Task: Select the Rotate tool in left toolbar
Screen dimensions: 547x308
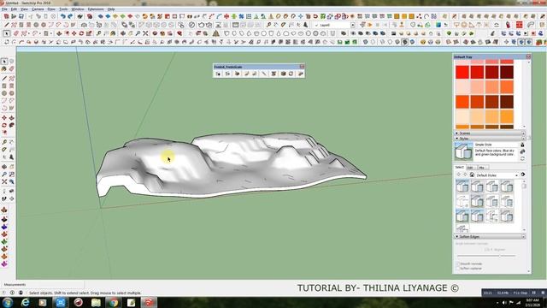Action: (4, 126)
